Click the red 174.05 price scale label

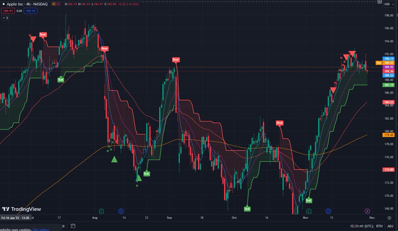pyautogui.click(x=389, y=170)
